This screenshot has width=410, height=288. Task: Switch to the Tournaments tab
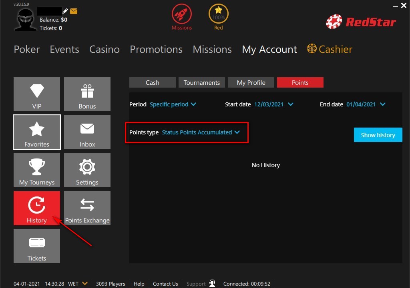pyautogui.click(x=202, y=83)
